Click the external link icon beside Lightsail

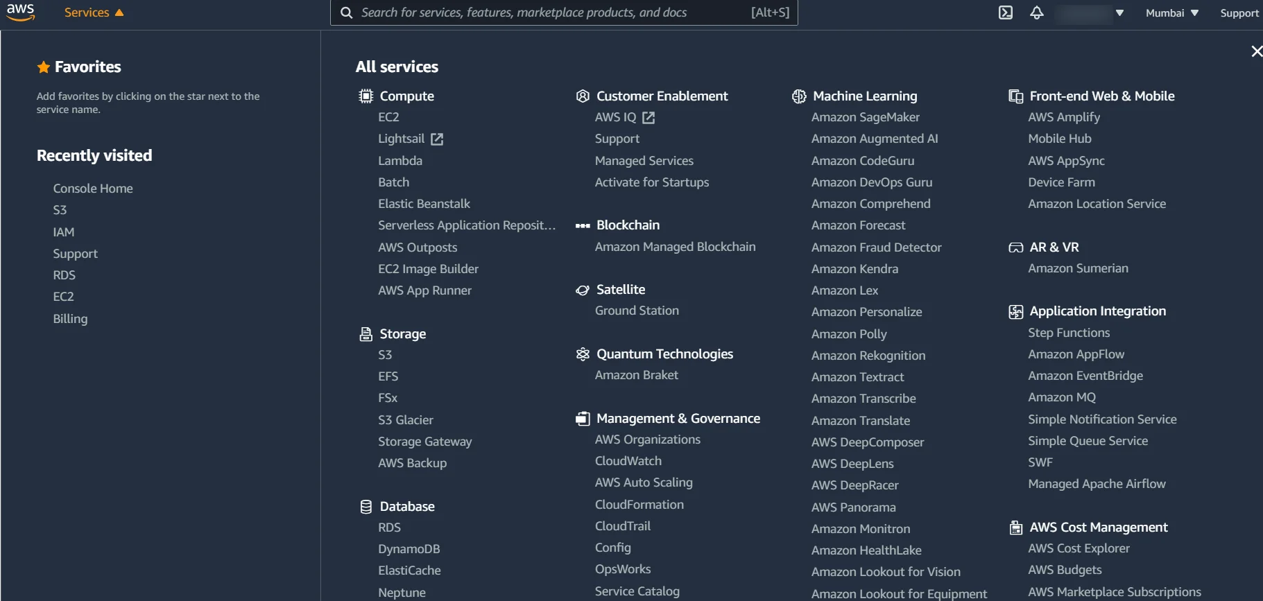pyautogui.click(x=437, y=139)
